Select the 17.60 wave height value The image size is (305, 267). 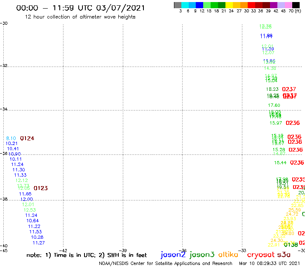click(274, 105)
